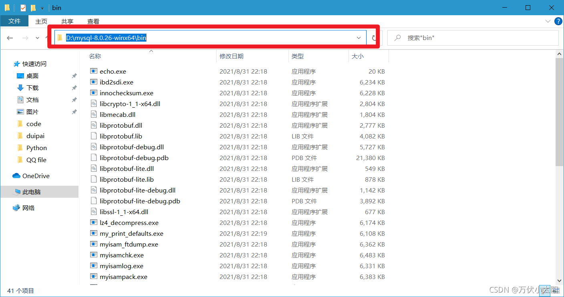Screen dimensions: 564x297
Task: Expand the address bar history dropdown
Action: tap(359, 38)
